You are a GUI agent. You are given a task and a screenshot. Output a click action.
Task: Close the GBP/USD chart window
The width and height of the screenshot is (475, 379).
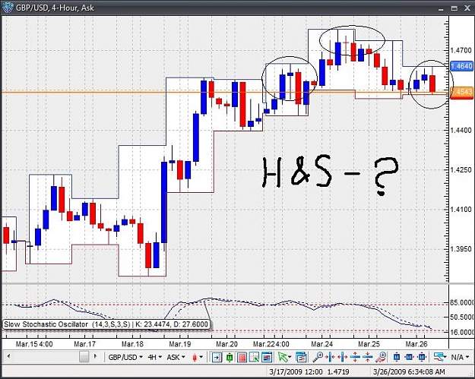click(x=467, y=8)
